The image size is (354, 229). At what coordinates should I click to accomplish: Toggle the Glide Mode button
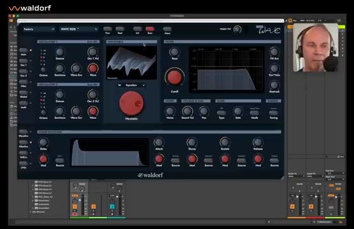(255, 113)
